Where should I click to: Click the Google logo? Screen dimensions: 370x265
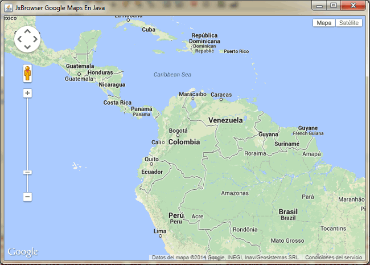tap(23, 252)
